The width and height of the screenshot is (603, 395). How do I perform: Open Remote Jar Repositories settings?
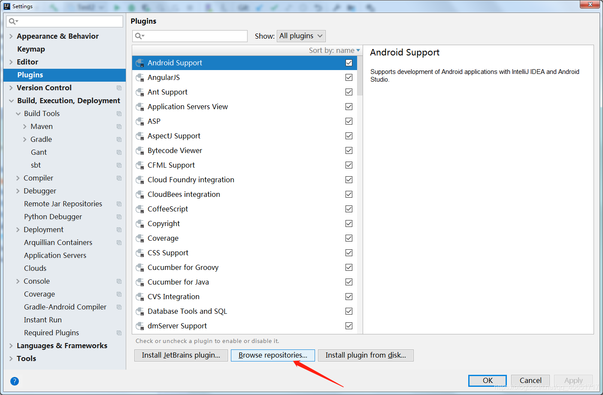(63, 204)
